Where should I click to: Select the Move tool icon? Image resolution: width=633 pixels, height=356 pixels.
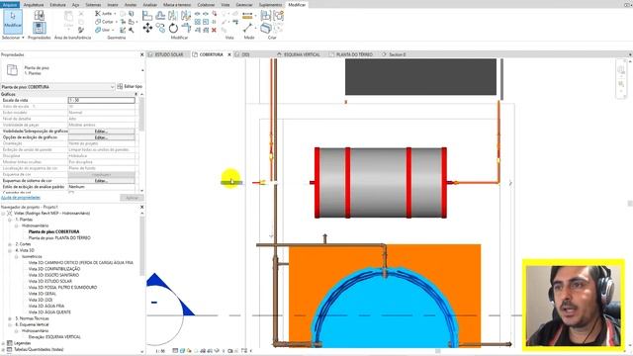147,28
